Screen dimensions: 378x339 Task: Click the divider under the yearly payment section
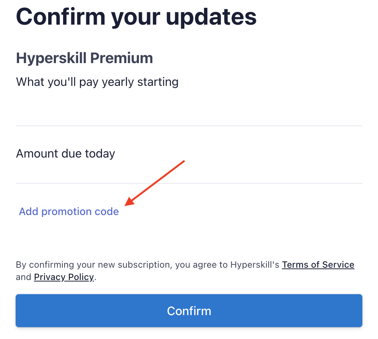click(189, 125)
